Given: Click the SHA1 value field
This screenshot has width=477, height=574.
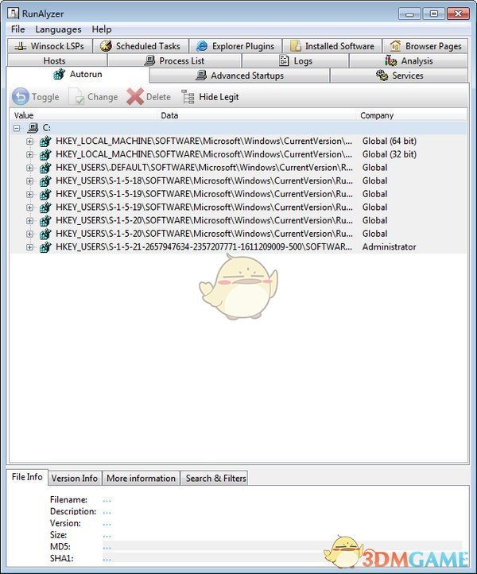Looking at the screenshot, I should [x=282, y=559].
